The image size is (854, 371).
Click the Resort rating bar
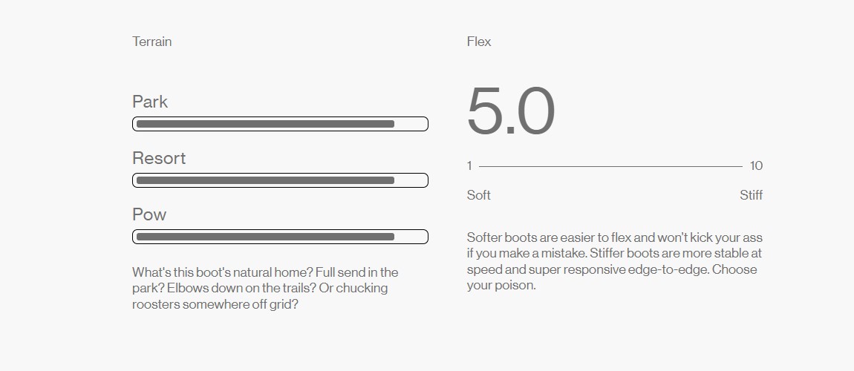click(x=265, y=180)
